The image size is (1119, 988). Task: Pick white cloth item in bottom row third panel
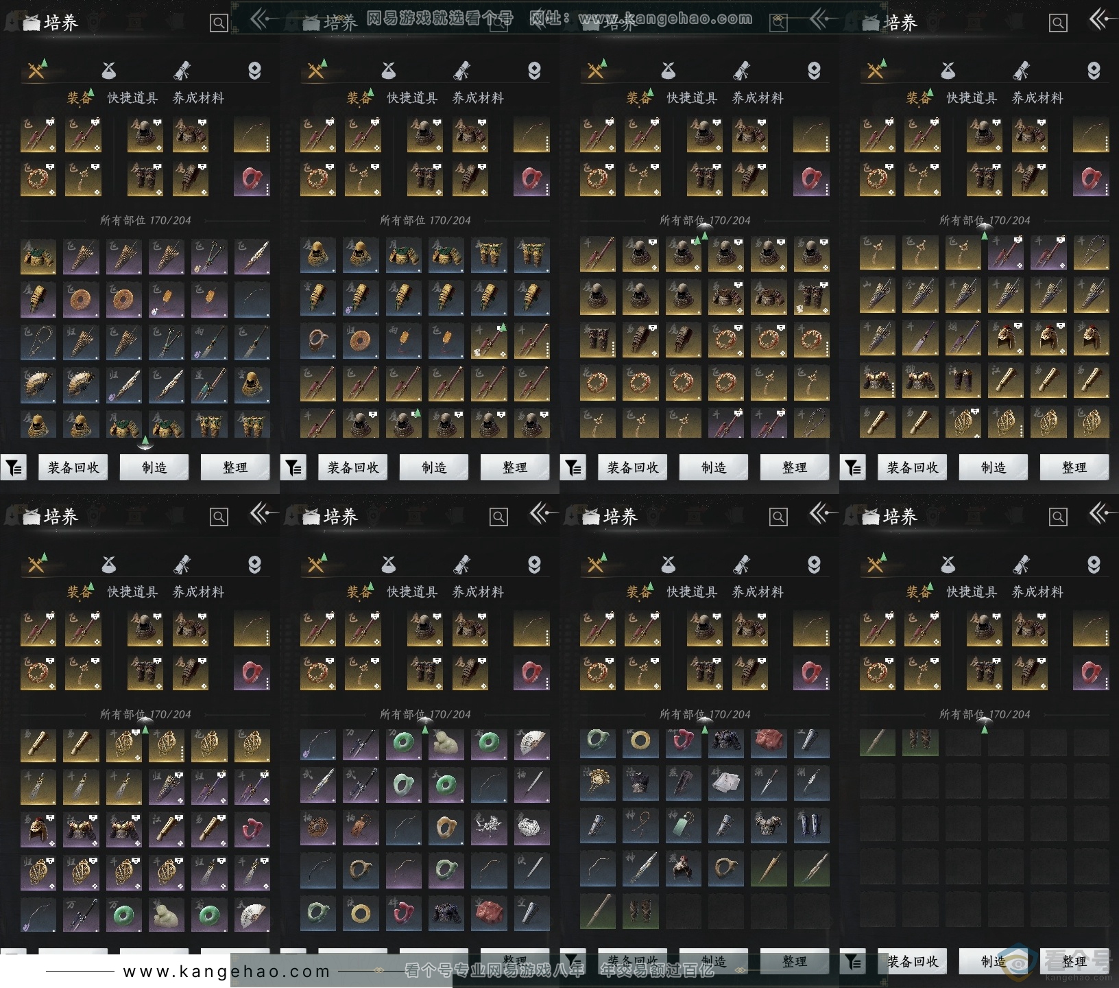[x=726, y=784]
